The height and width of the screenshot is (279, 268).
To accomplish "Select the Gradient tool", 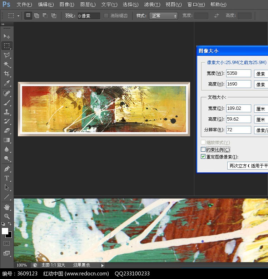I will 7,140.
